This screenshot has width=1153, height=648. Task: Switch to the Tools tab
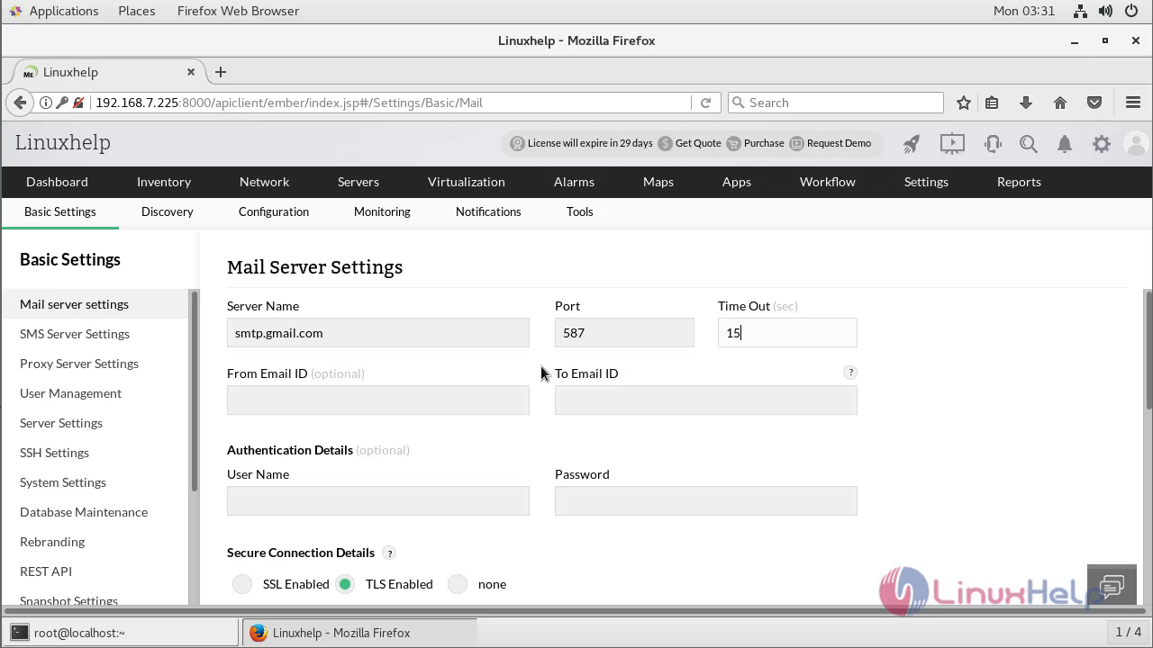(x=580, y=211)
